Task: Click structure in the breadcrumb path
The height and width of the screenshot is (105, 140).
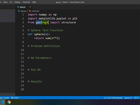Action: tap(36, 11)
